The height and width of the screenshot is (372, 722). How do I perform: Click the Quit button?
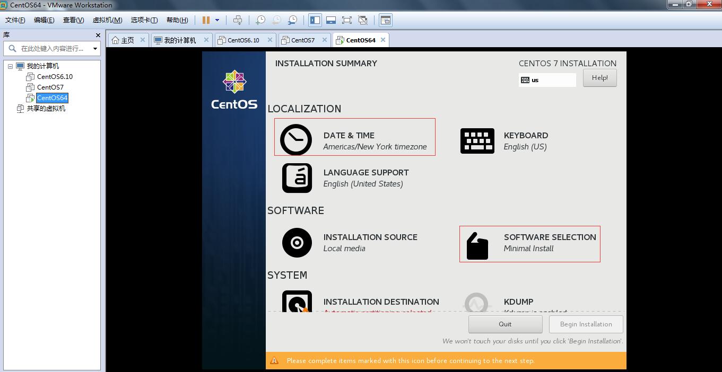click(505, 324)
